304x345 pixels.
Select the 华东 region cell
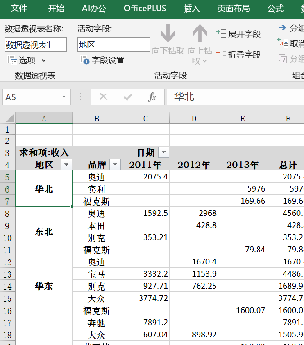click(44, 286)
